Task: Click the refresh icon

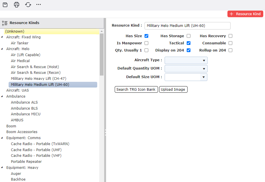Action: (x=28, y=5)
